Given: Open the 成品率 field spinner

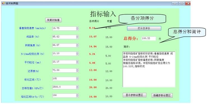Looking at the screenshot, I should point(77,37).
